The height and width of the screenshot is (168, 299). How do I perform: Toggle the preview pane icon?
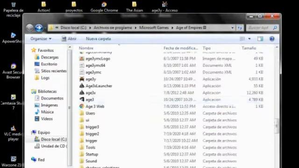(x=260, y=39)
